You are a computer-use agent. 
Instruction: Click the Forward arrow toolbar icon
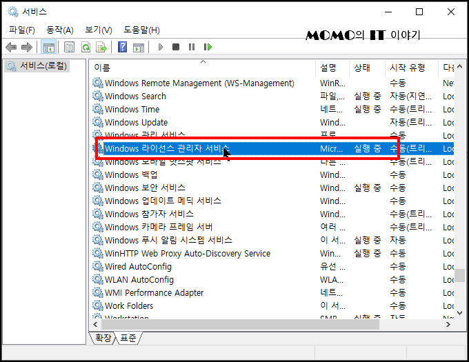[27, 47]
